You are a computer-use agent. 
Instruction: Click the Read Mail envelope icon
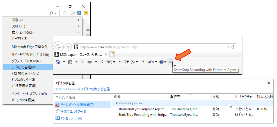tap(82, 62)
